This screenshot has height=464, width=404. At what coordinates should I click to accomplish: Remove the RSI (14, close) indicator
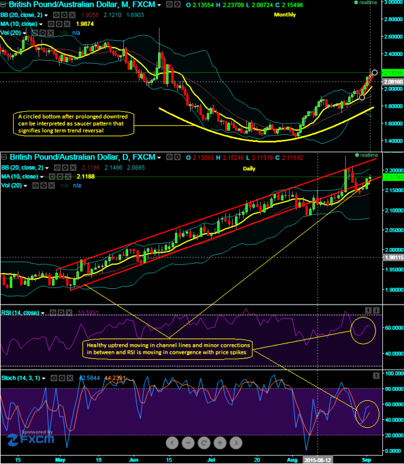(x=69, y=313)
